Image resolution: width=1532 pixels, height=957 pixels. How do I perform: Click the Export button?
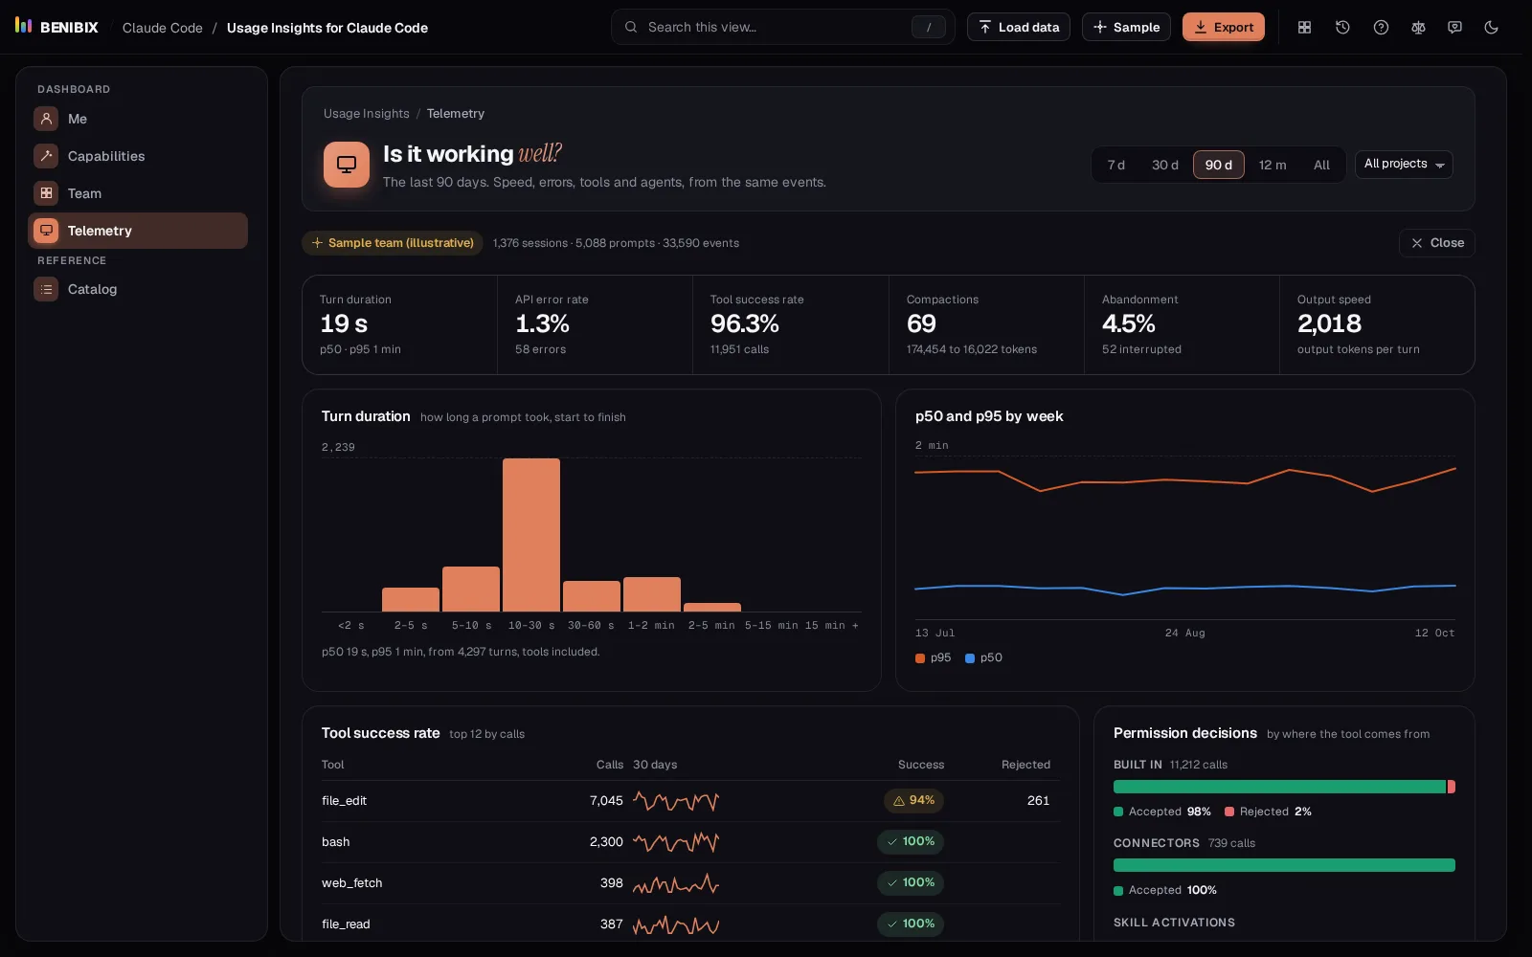pyautogui.click(x=1224, y=27)
